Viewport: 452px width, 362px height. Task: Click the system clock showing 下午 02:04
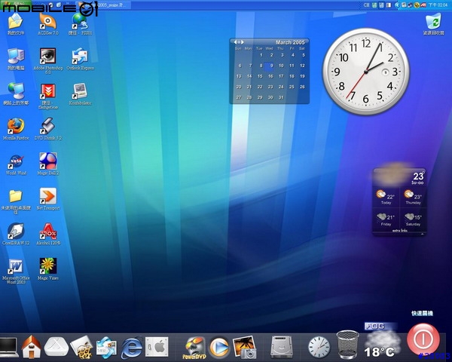pyautogui.click(x=438, y=5)
